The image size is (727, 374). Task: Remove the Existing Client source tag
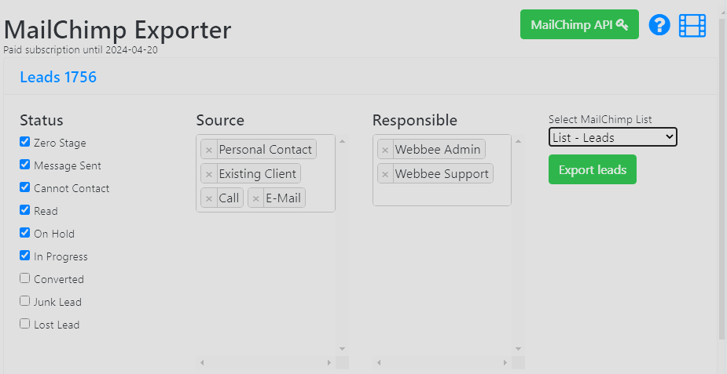click(x=209, y=174)
